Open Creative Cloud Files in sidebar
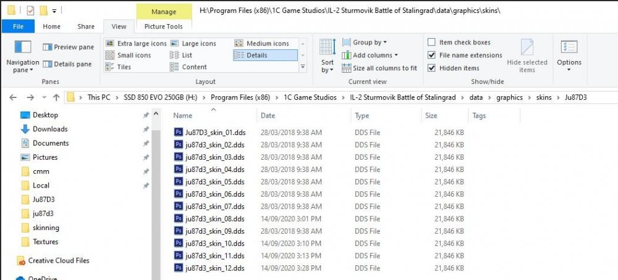 [x=58, y=260]
